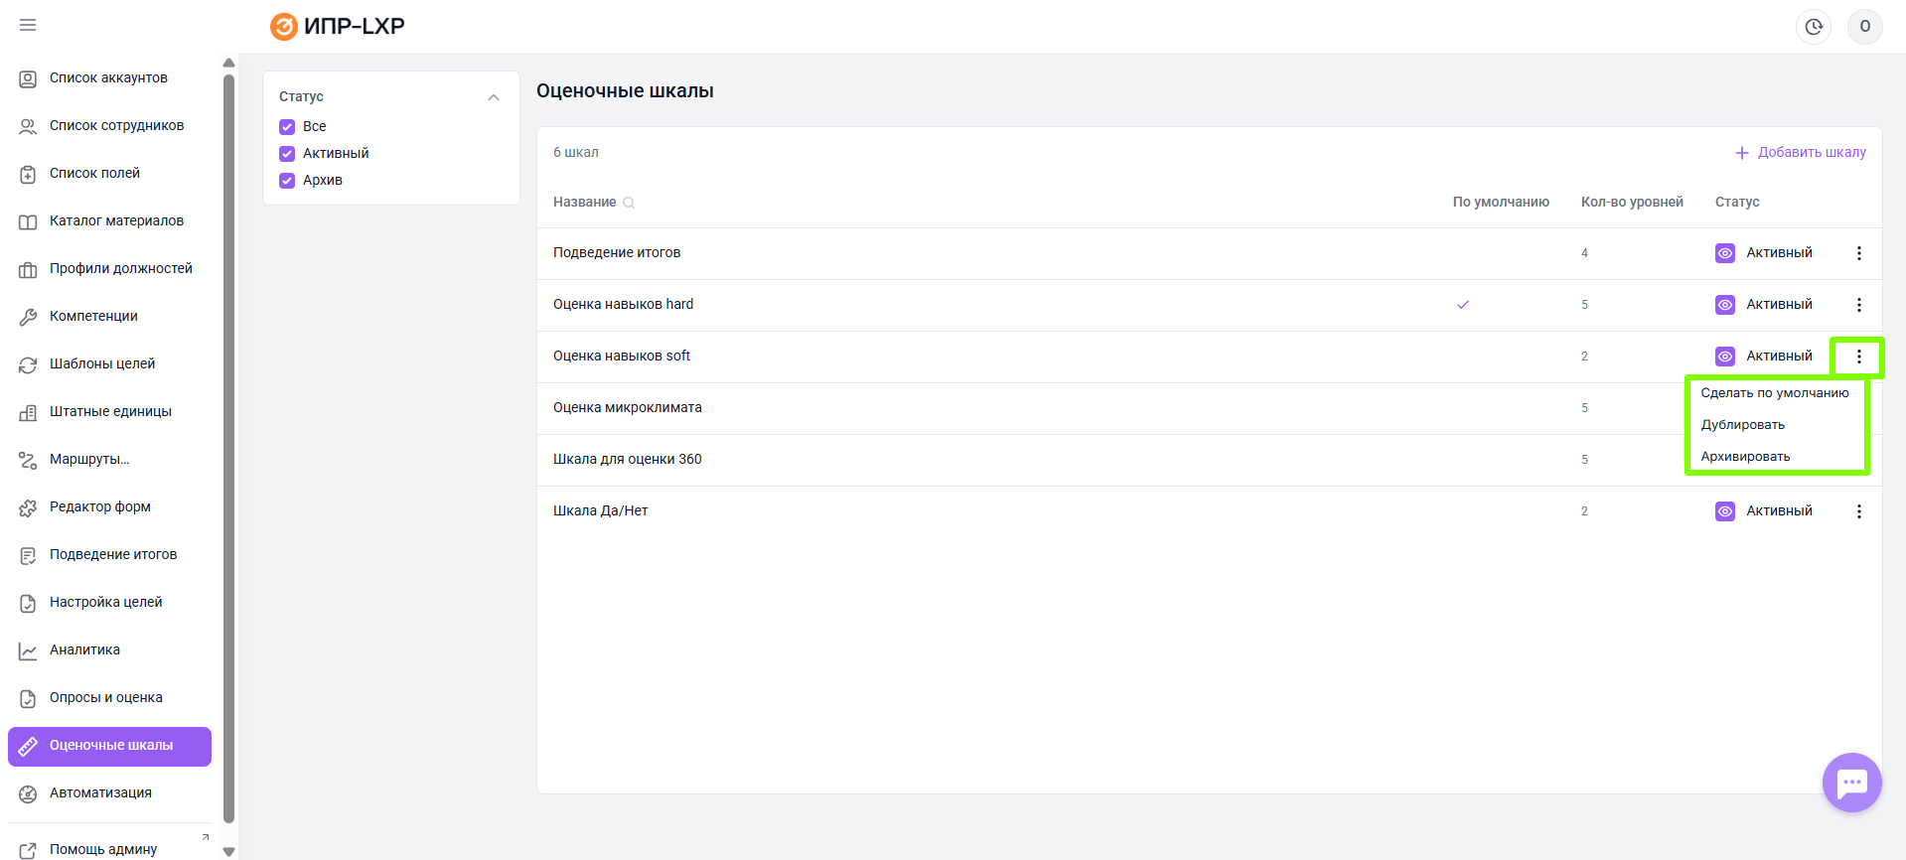This screenshot has width=1906, height=860.
Task: Choose Сделать по умолчанию from menu
Action: pyautogui.click(x=1775, y=393)
